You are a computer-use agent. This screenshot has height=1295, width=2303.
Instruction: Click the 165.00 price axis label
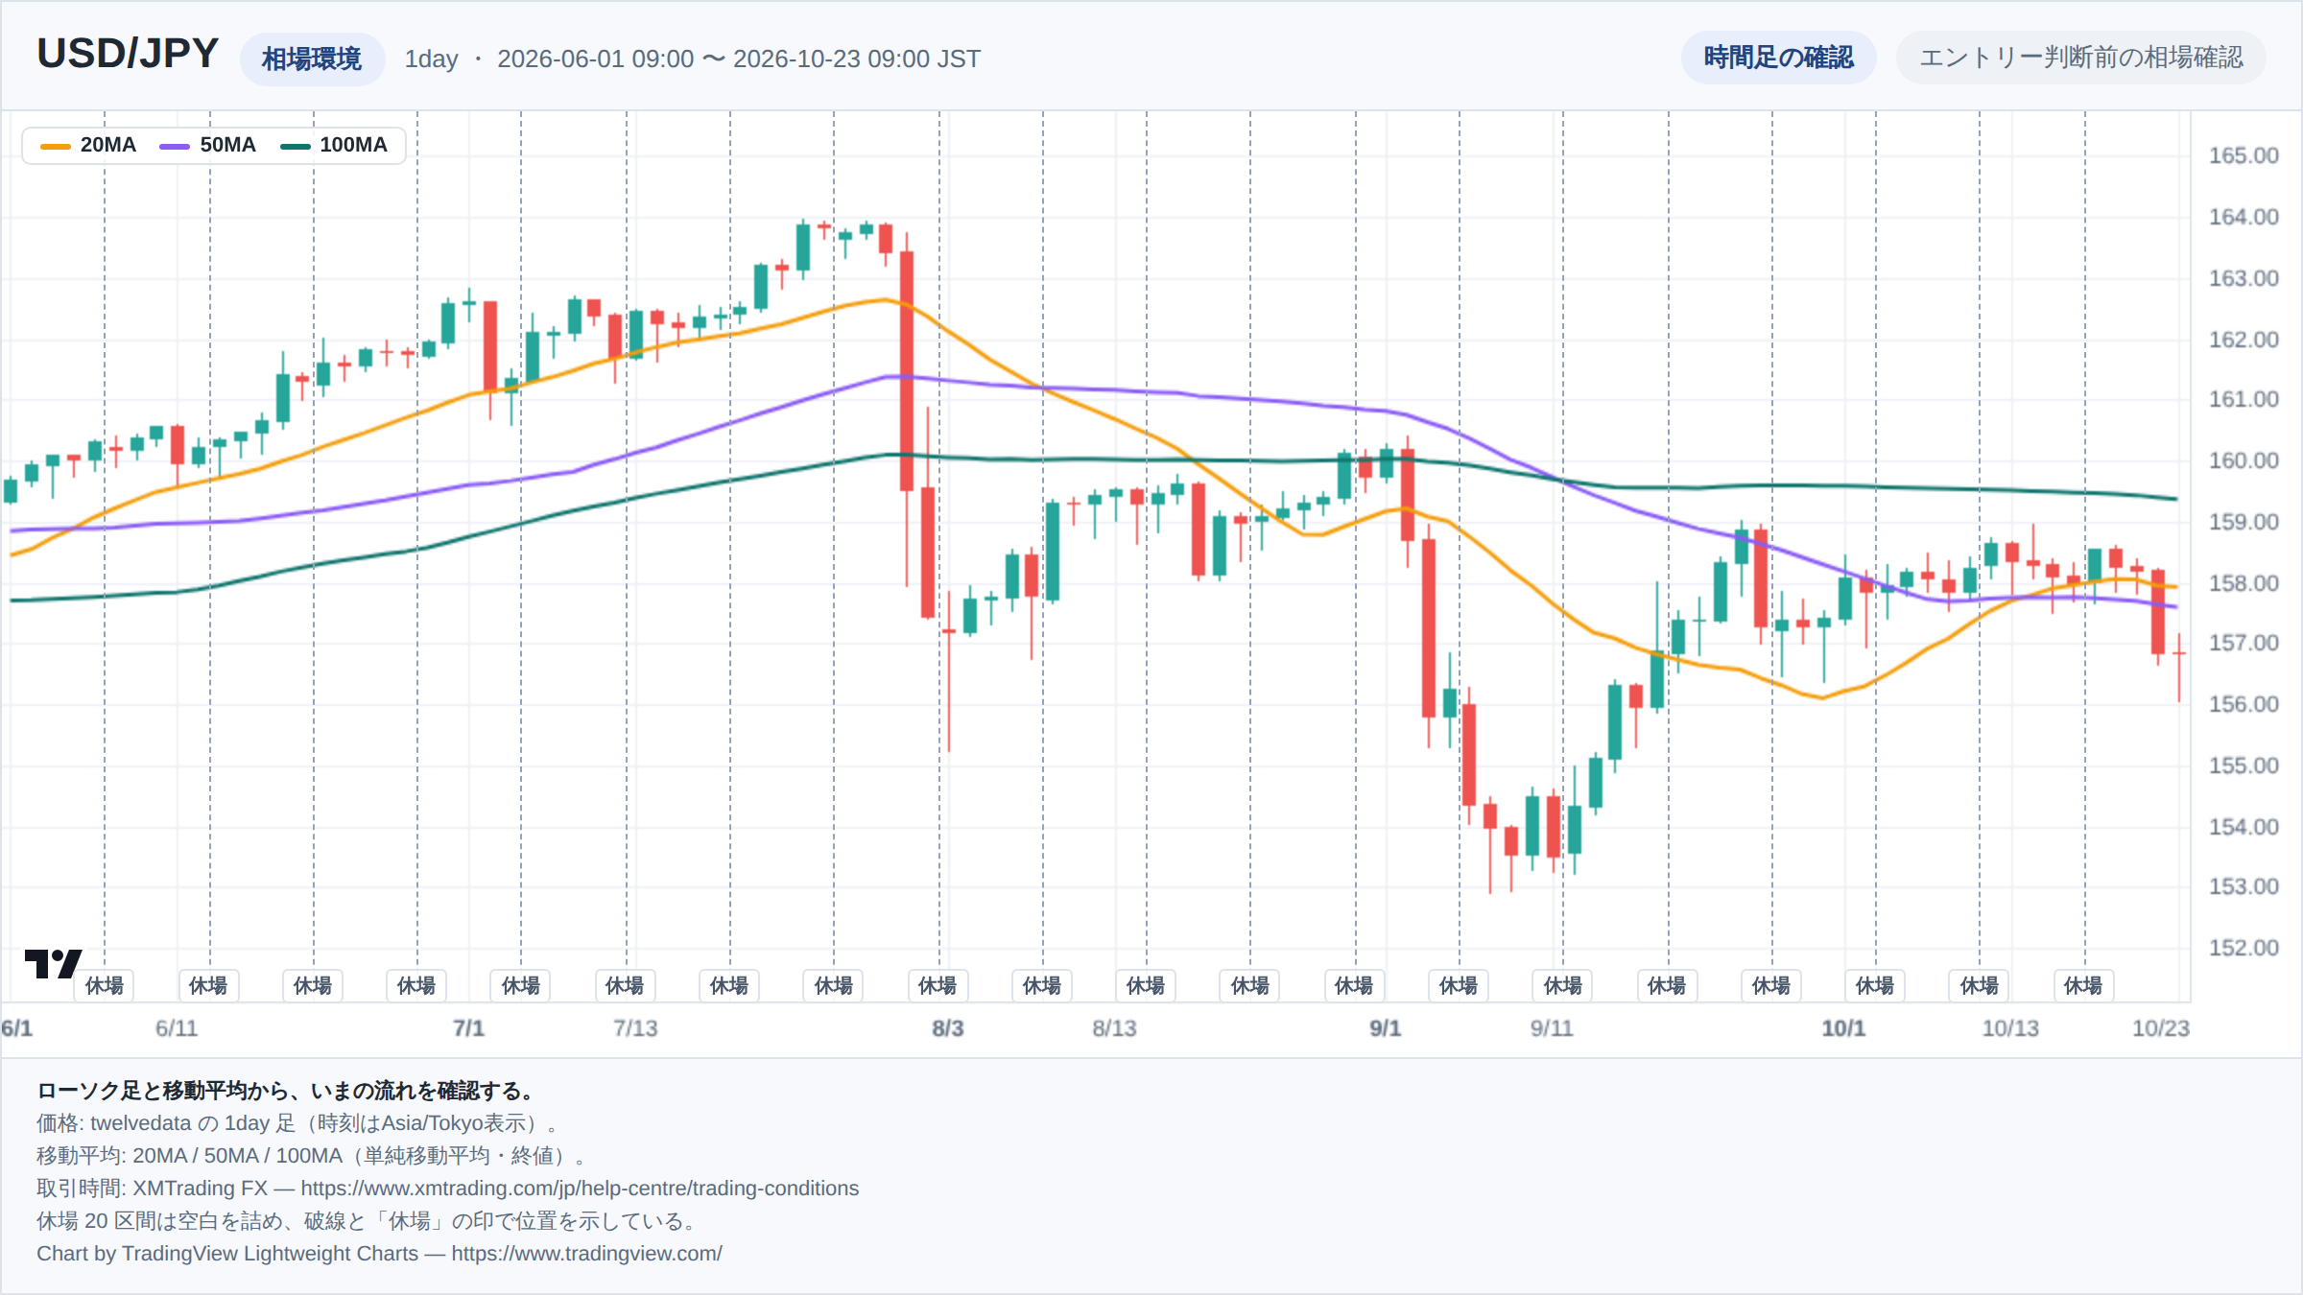click(x=2244, y=155)
